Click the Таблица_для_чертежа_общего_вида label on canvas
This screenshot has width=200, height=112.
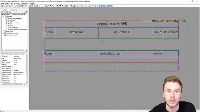click(169, 21)
